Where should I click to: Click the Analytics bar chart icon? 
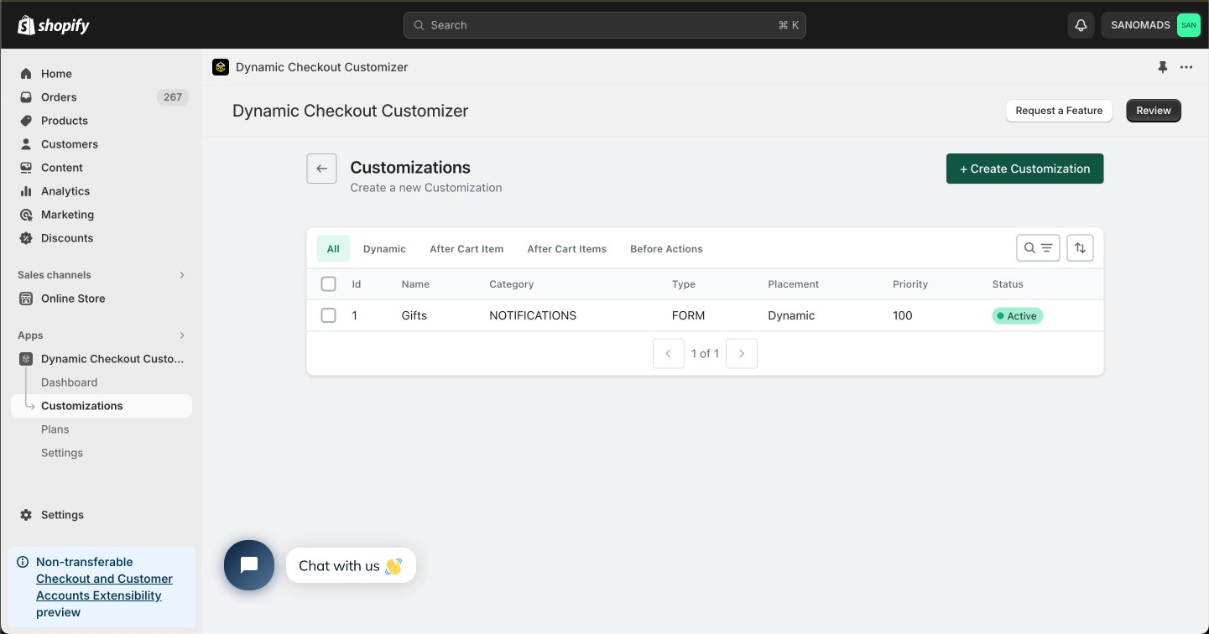[x=26, y=191]
